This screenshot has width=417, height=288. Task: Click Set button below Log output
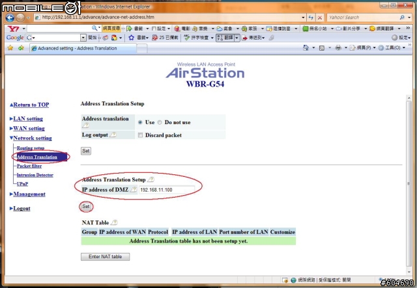click(86, 151)
